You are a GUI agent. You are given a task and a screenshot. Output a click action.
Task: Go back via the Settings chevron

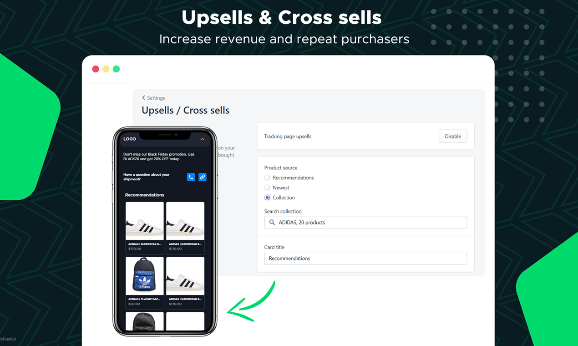(x=143, y=98)
